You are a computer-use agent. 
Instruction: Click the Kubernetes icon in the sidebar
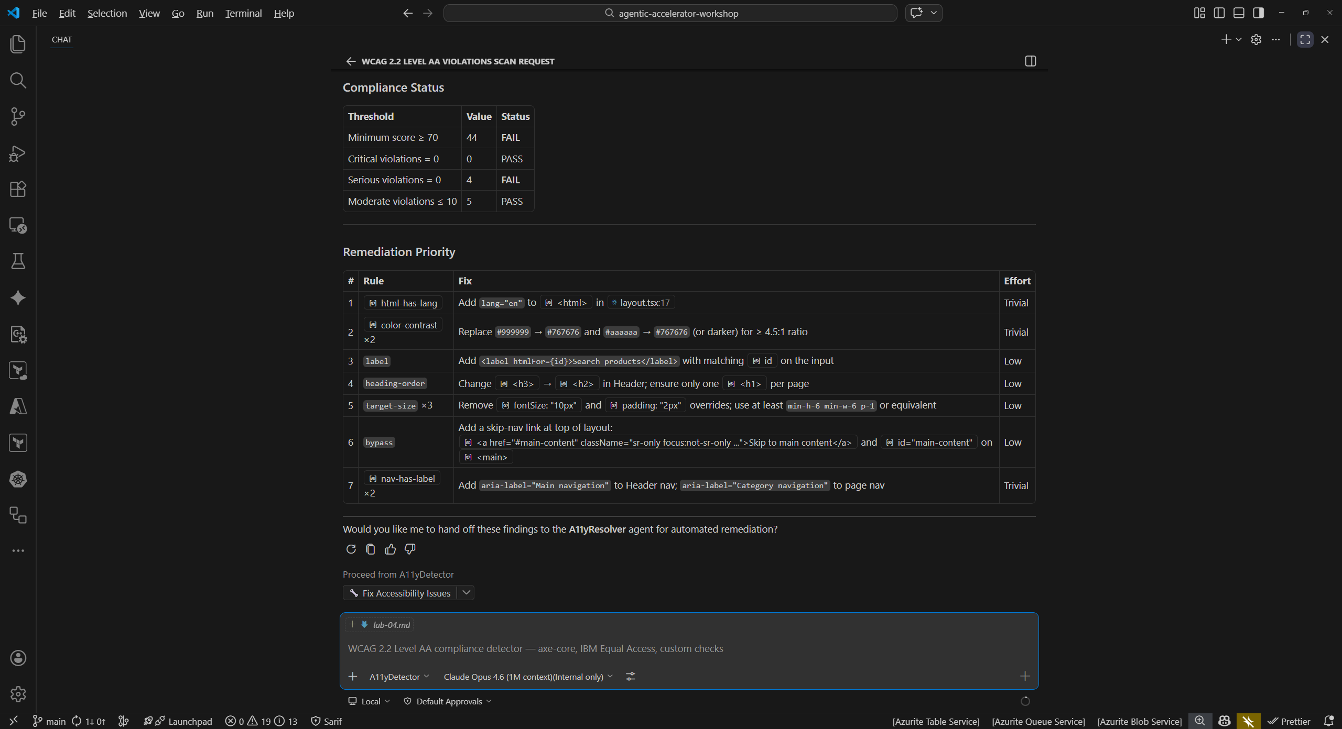pos(18,479)
